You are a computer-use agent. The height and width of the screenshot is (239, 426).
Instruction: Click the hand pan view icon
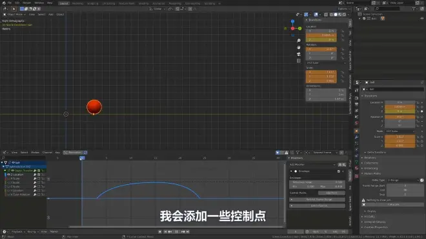[x=299, y=48]
